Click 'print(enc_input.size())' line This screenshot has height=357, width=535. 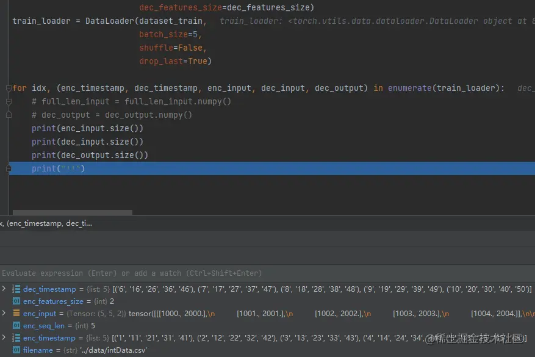tap(87, 128)
